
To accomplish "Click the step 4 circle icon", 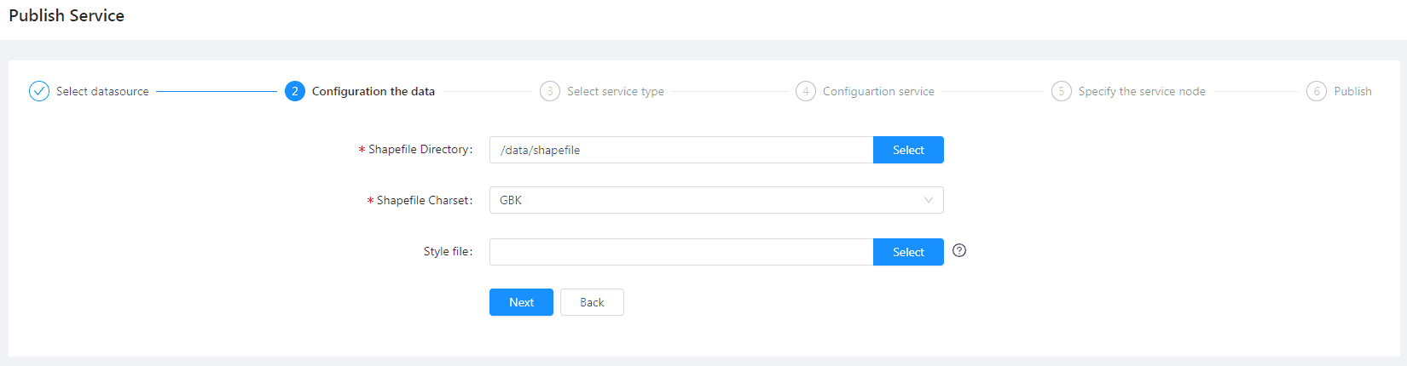I will click(806, 91).
